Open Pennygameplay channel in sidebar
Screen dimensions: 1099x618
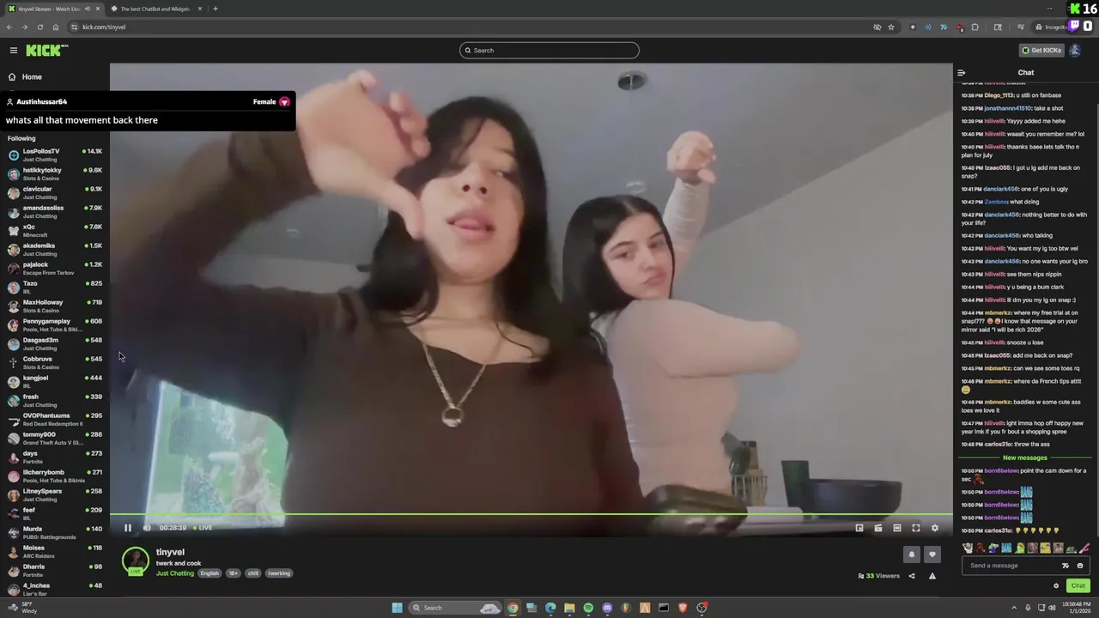tap(54, 325)
